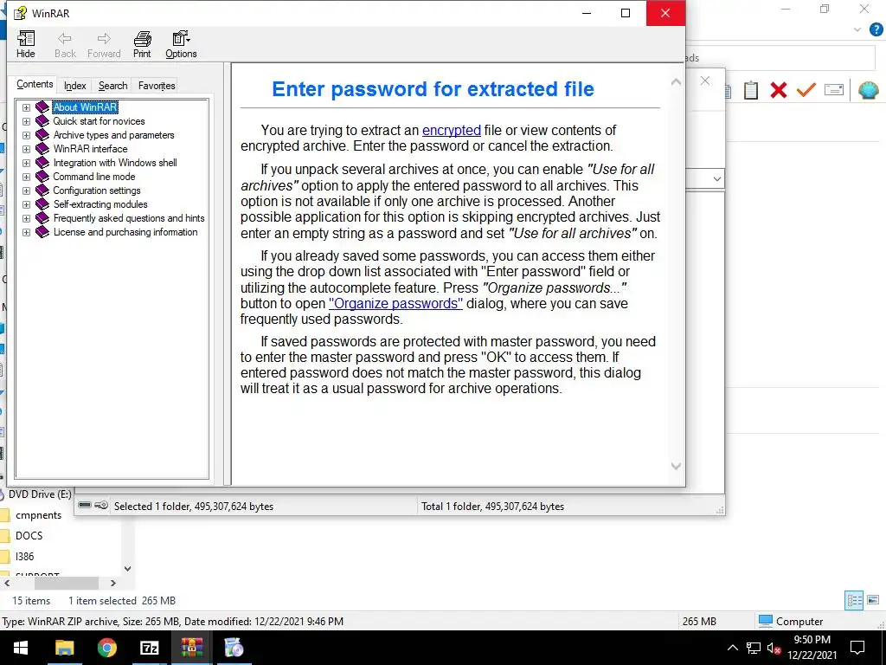Expand Integration with Windows shell node
Viewport: 886px width, 665px height.
(x=26, y=163)
